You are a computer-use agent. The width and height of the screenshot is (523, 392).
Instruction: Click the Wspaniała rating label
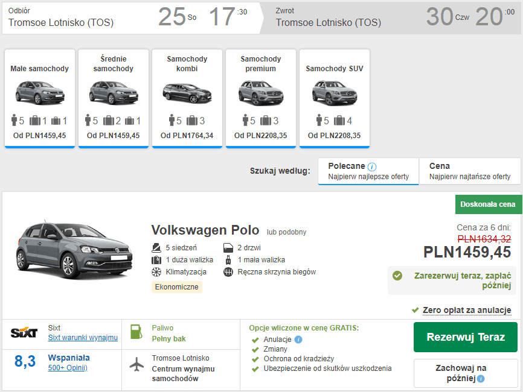point(69,358)
